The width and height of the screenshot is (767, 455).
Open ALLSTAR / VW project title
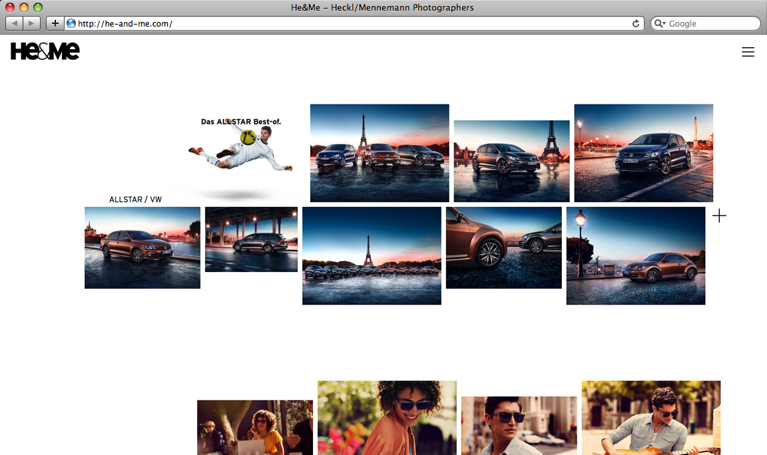[136, 200]
